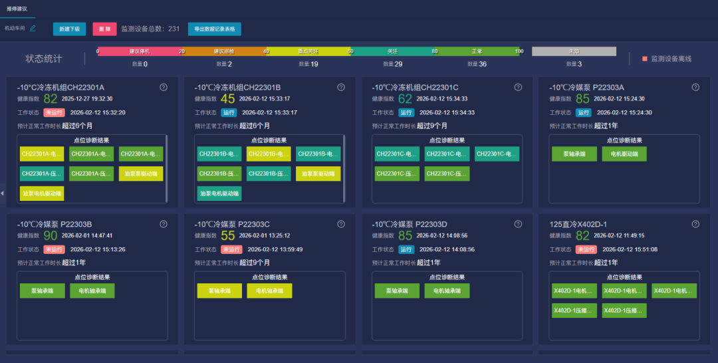Click 超过9个月 on CH22301C card
718x363 pixels.
432,126
